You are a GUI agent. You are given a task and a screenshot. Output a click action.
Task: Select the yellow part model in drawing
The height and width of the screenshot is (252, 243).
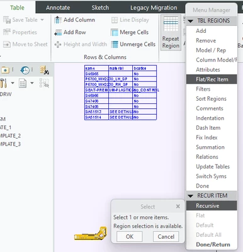click(x=91, y=233)
